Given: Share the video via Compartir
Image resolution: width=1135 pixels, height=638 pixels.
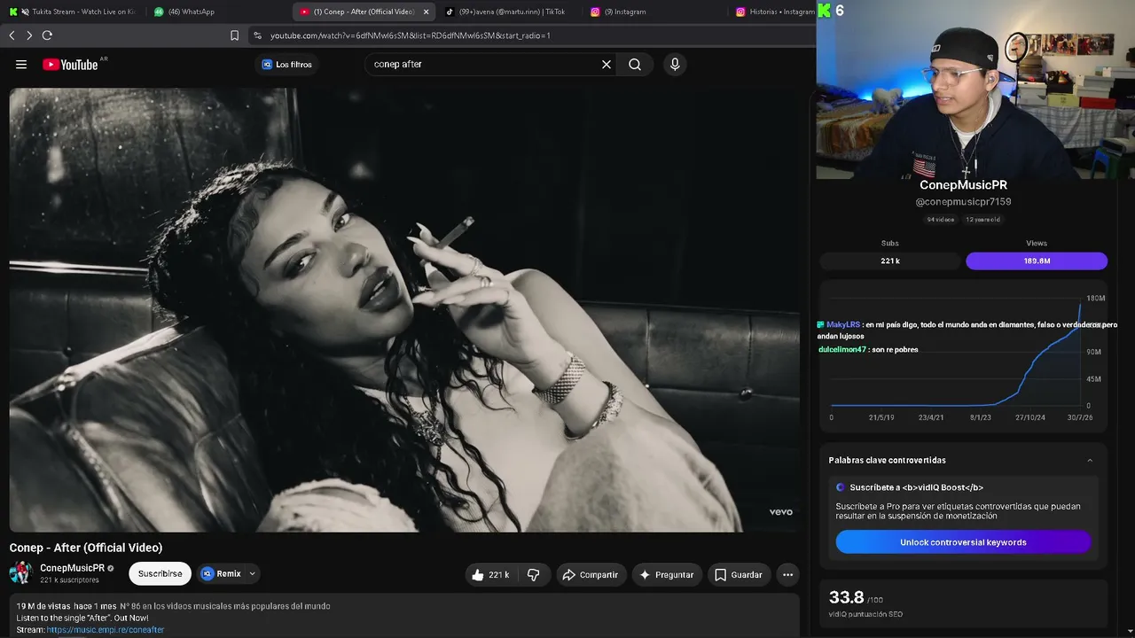Looking at the screenshot, I should (x=591, y=574).
